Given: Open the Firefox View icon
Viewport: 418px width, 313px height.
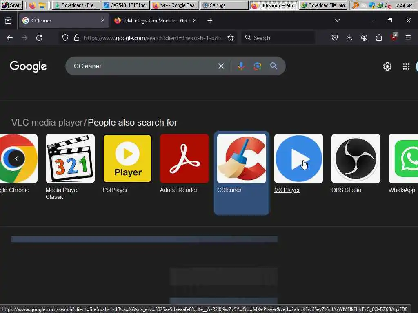Looking at the screenshot, I should point(8,20).
